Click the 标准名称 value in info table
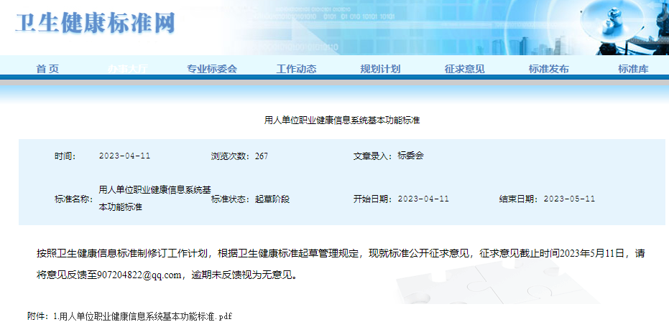Viewport: 669px width, 332px height. click(154, 199)
